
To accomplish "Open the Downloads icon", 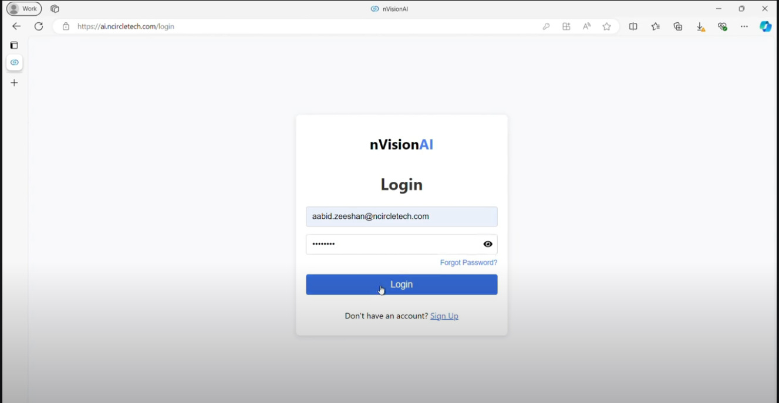I will (x=700, y=26).
